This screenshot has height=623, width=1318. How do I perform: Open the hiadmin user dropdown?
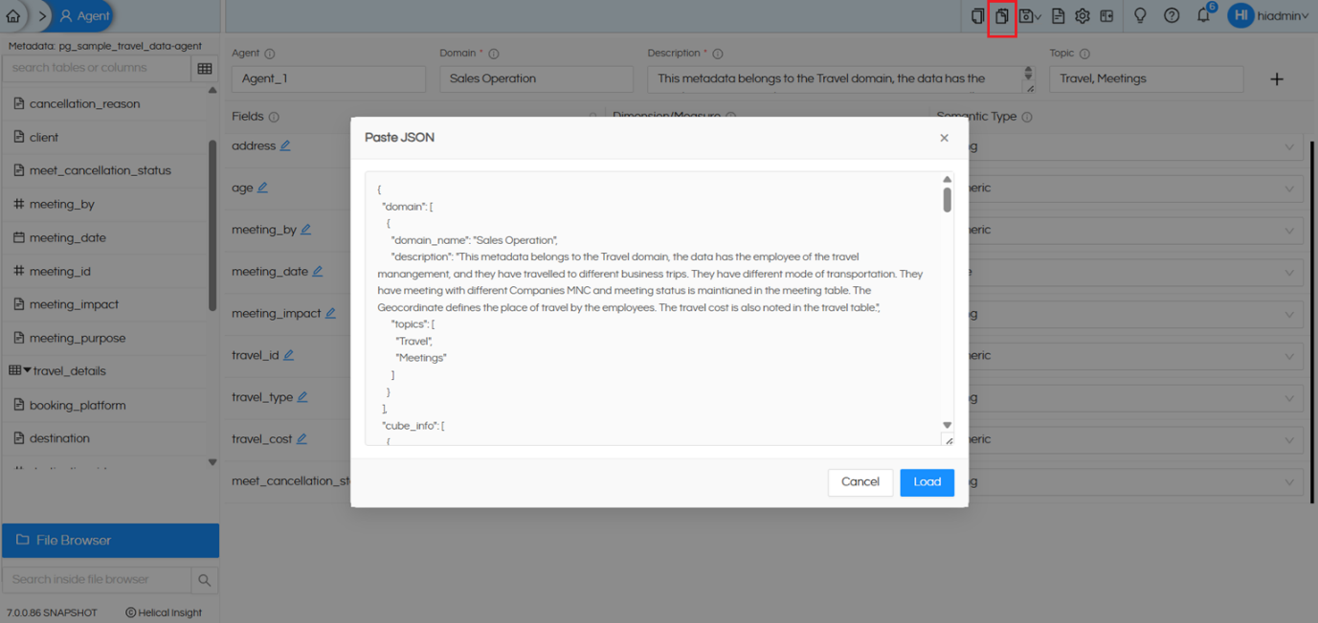(1268, 16)
